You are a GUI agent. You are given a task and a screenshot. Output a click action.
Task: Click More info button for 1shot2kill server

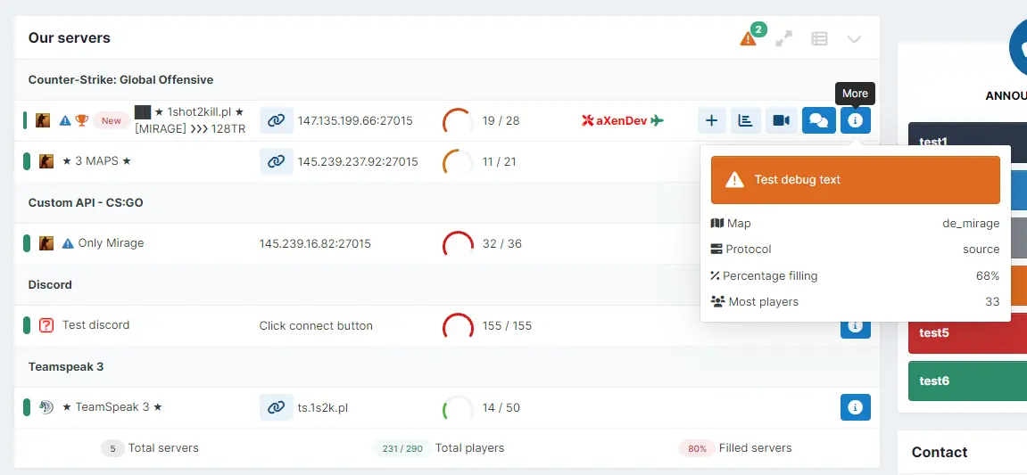click(x=856, y=120)
